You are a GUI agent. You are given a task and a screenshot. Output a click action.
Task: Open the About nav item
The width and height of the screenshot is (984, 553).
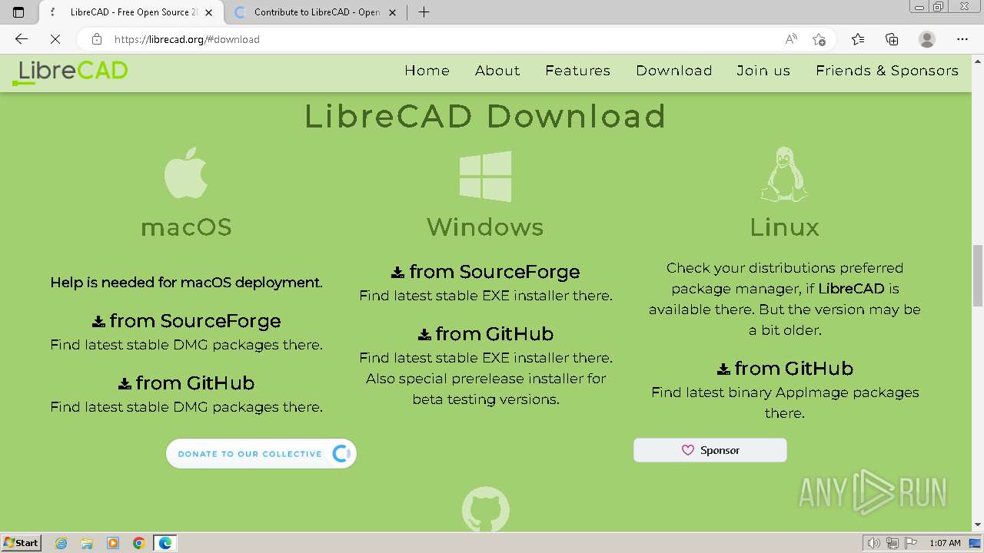[497, 71]
